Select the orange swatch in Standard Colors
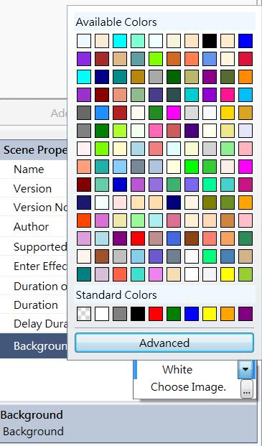Image resolution: width=262 pixels, height=446 pixels. 228,314
